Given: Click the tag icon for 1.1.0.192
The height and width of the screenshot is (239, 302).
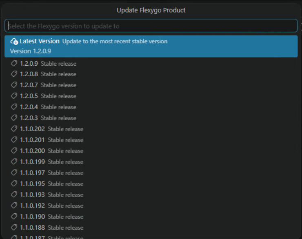Looking at the screenshot, I should 14,206.
